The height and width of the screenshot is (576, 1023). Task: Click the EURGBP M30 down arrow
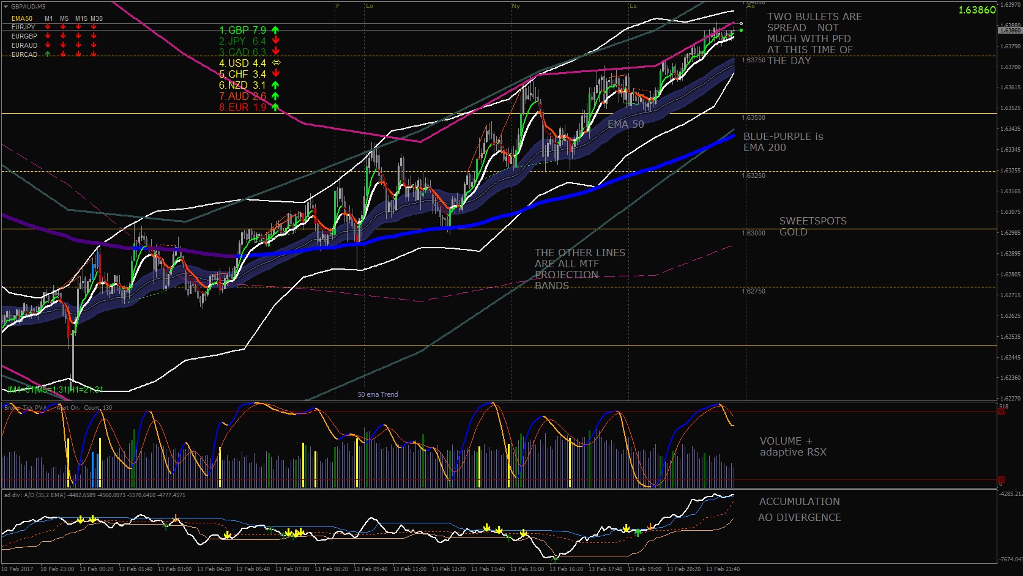tap(94, 35)
